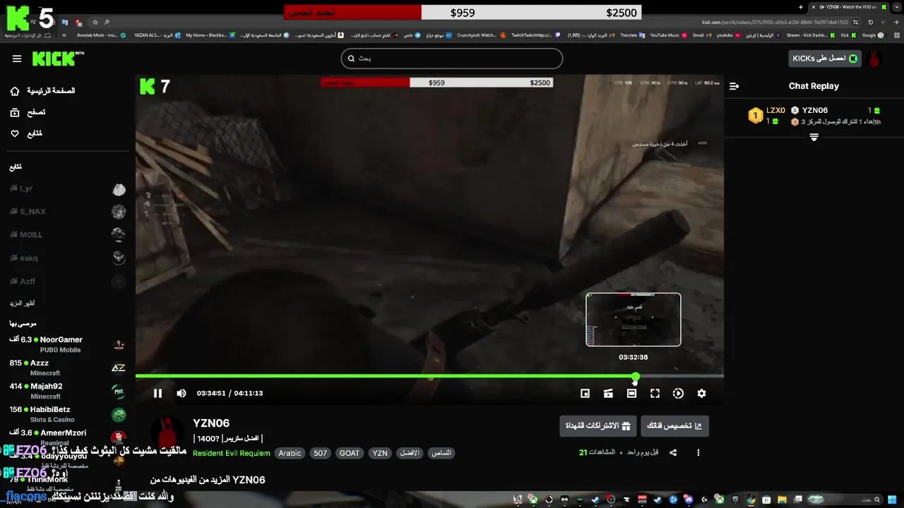Expand أظهر المزيد in the following list
The height and width of the screenshot is (508, 904).
22,303
